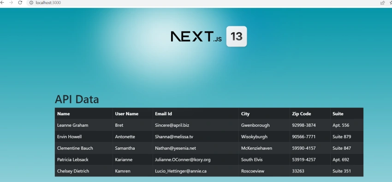Select the User Name column header
This screenshot has width=392, height=182.
tap(133, 114)
